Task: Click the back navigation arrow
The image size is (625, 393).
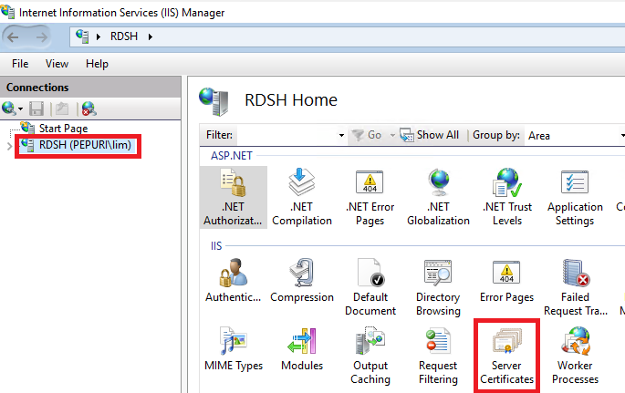Action: point(13,37)
